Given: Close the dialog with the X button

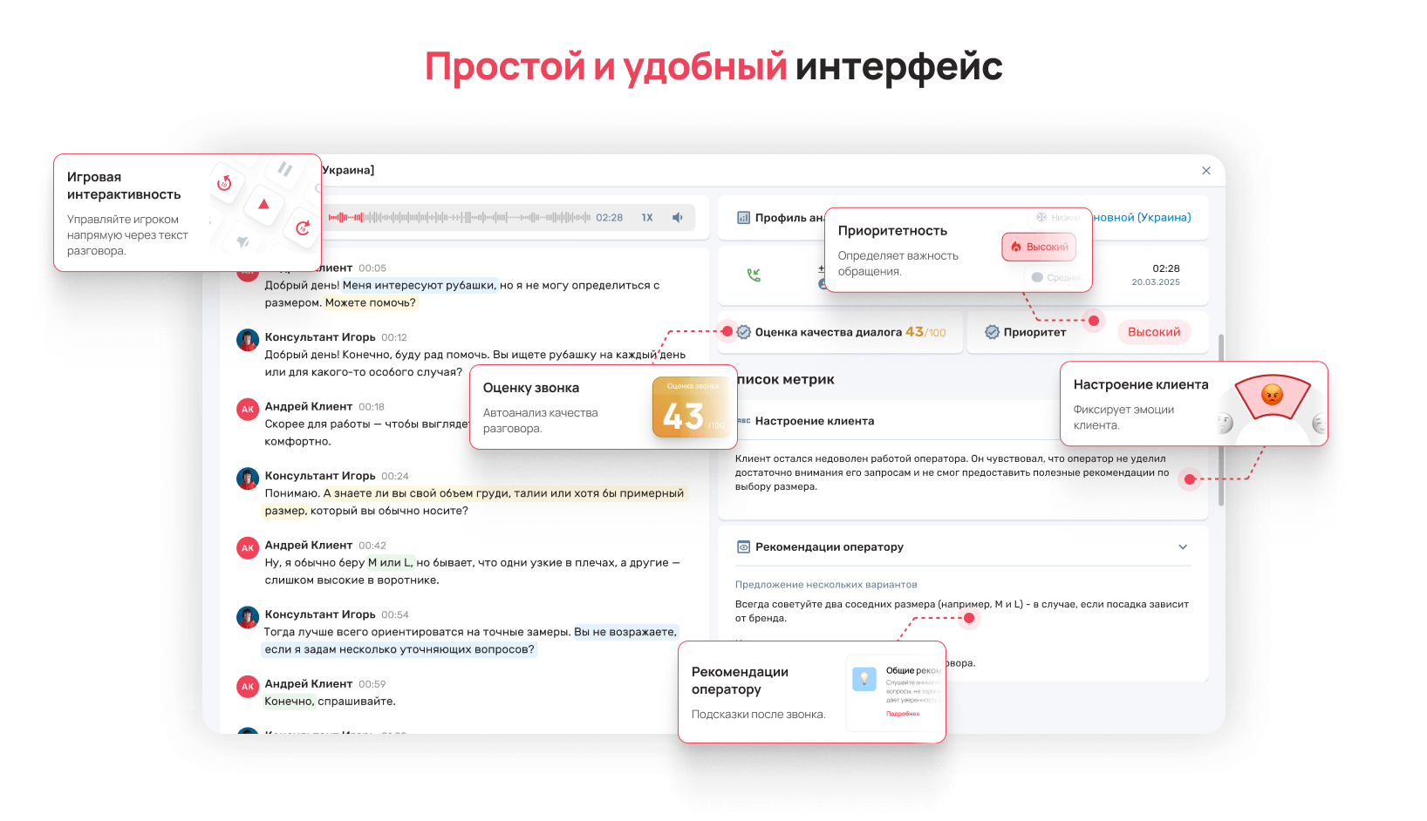Looking at the screenshot, I should [x=1206, y=171].
